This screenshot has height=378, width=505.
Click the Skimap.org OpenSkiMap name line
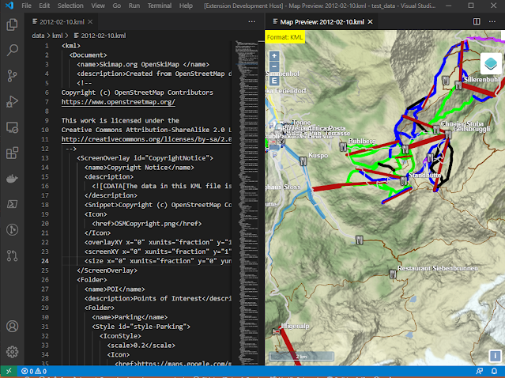(x=143, y=65)
